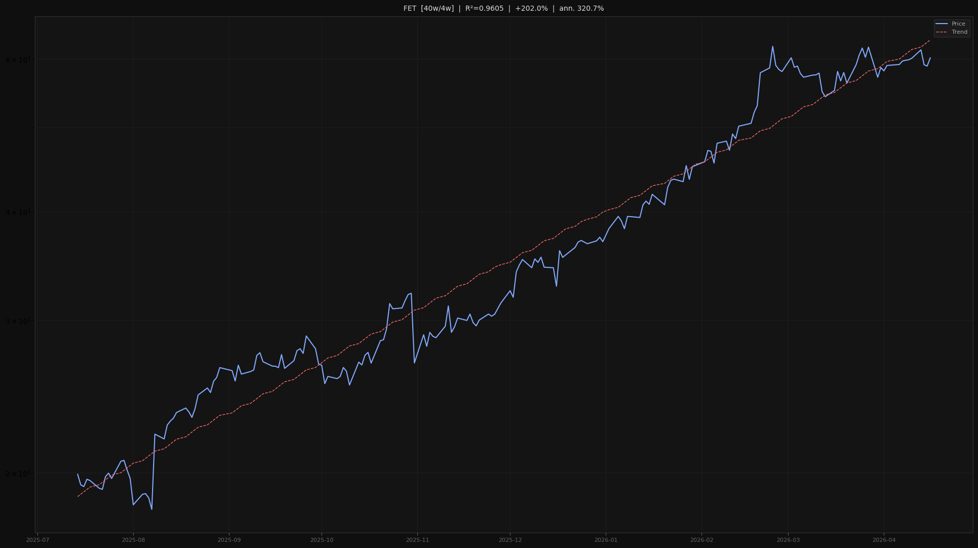This screenshot has width=978, height=548.
Task: Click the red dashed Trend line icon
Action: point(942,32)
